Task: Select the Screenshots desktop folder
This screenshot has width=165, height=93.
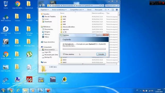Action: [x=29, y=5]
